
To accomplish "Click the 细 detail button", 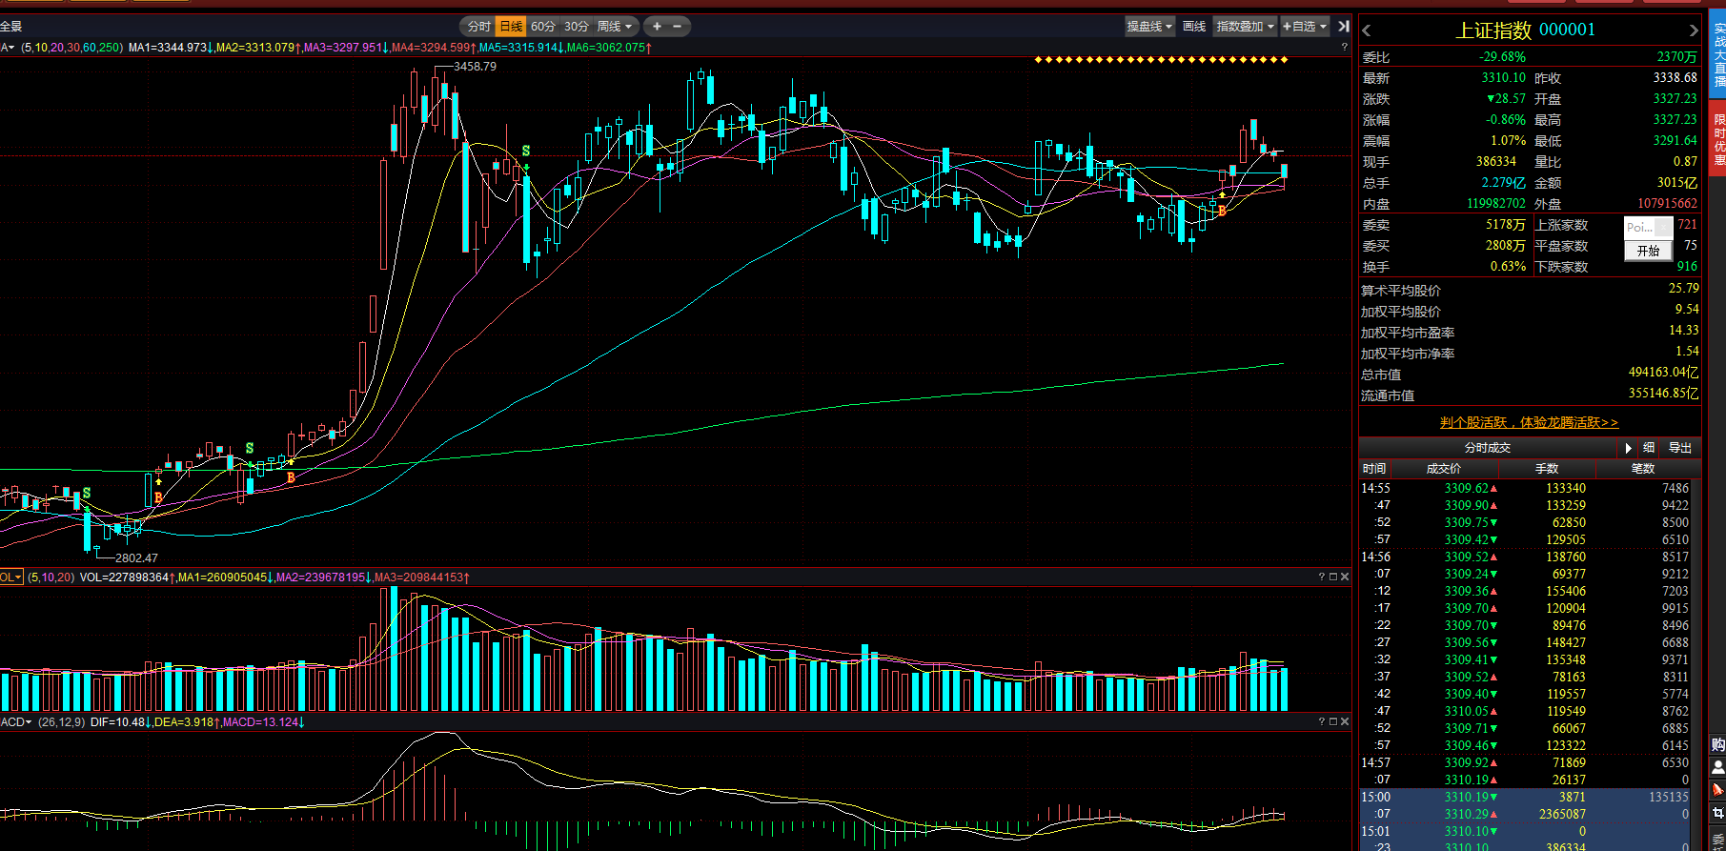I will pos(1649,447).
